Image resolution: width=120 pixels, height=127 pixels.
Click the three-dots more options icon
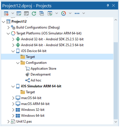click(77, 13)
